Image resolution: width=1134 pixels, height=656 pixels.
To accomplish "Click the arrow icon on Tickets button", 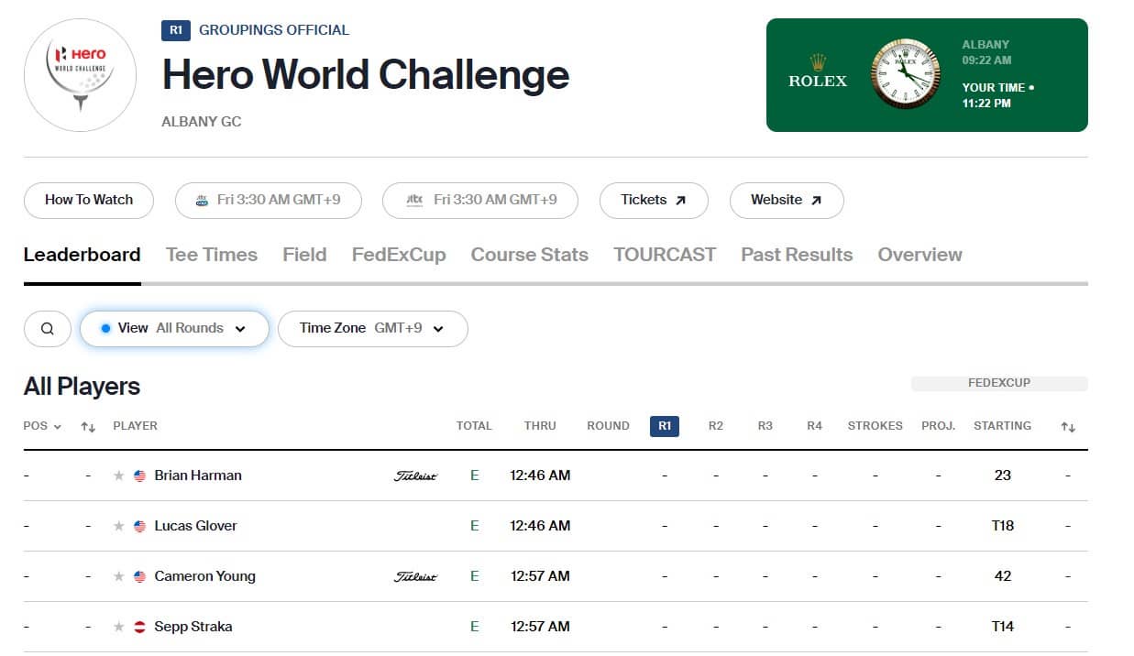I will [x=680, y=201].
